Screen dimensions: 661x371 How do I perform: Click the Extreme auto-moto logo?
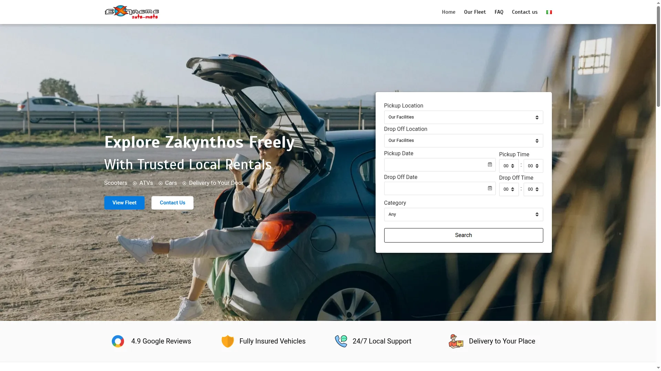click(x=132, y=12)
